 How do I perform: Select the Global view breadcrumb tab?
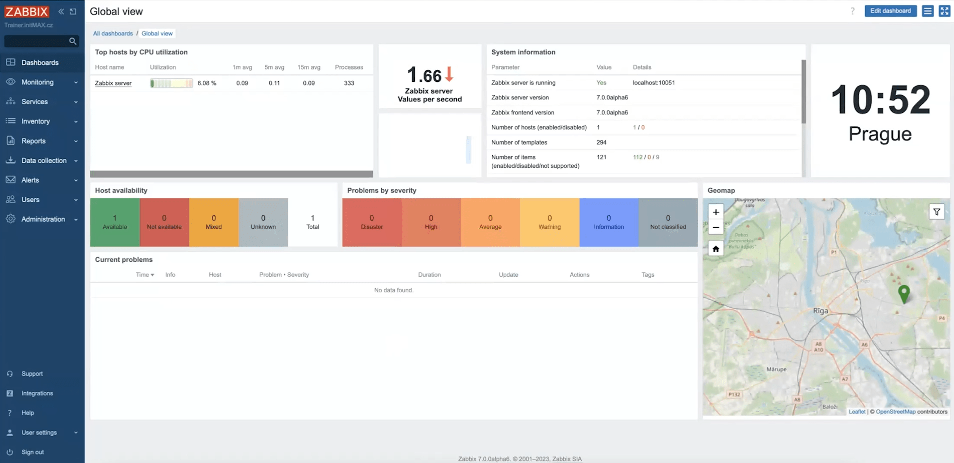(x=157, y=33)
